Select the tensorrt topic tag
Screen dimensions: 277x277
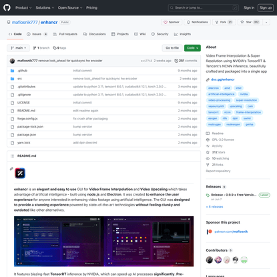click(x=214, y=112)
